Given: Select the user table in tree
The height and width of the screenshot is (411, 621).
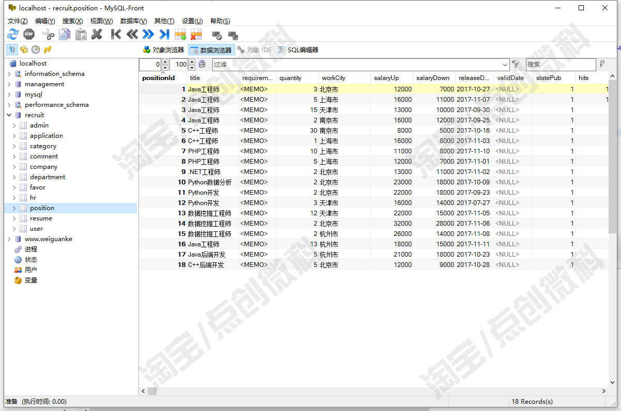Looking at the screenshot, I should (x=36, y=229).
